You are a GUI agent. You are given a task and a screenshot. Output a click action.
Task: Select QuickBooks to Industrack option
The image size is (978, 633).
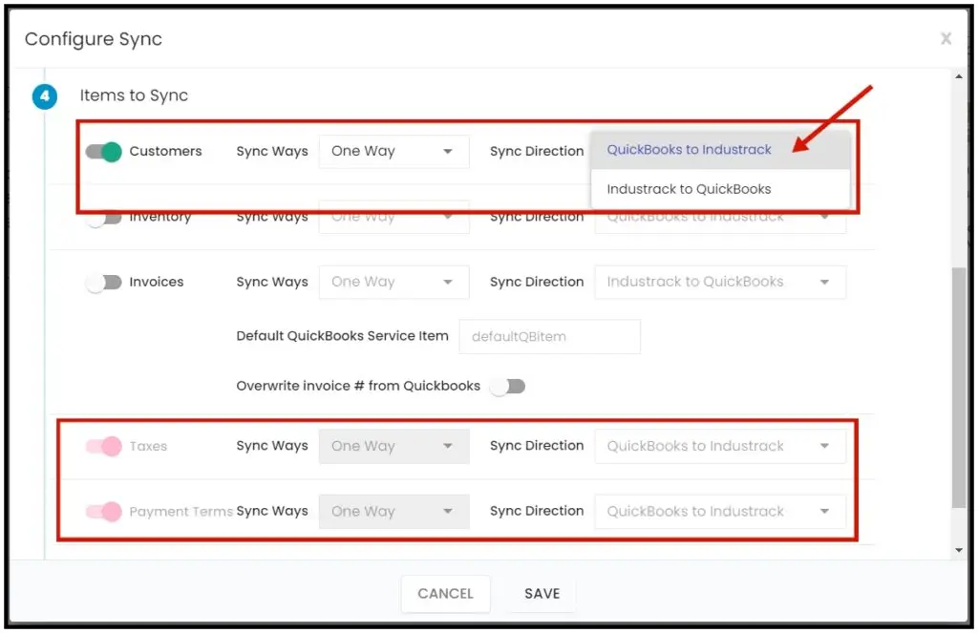(x=720, y=150)
